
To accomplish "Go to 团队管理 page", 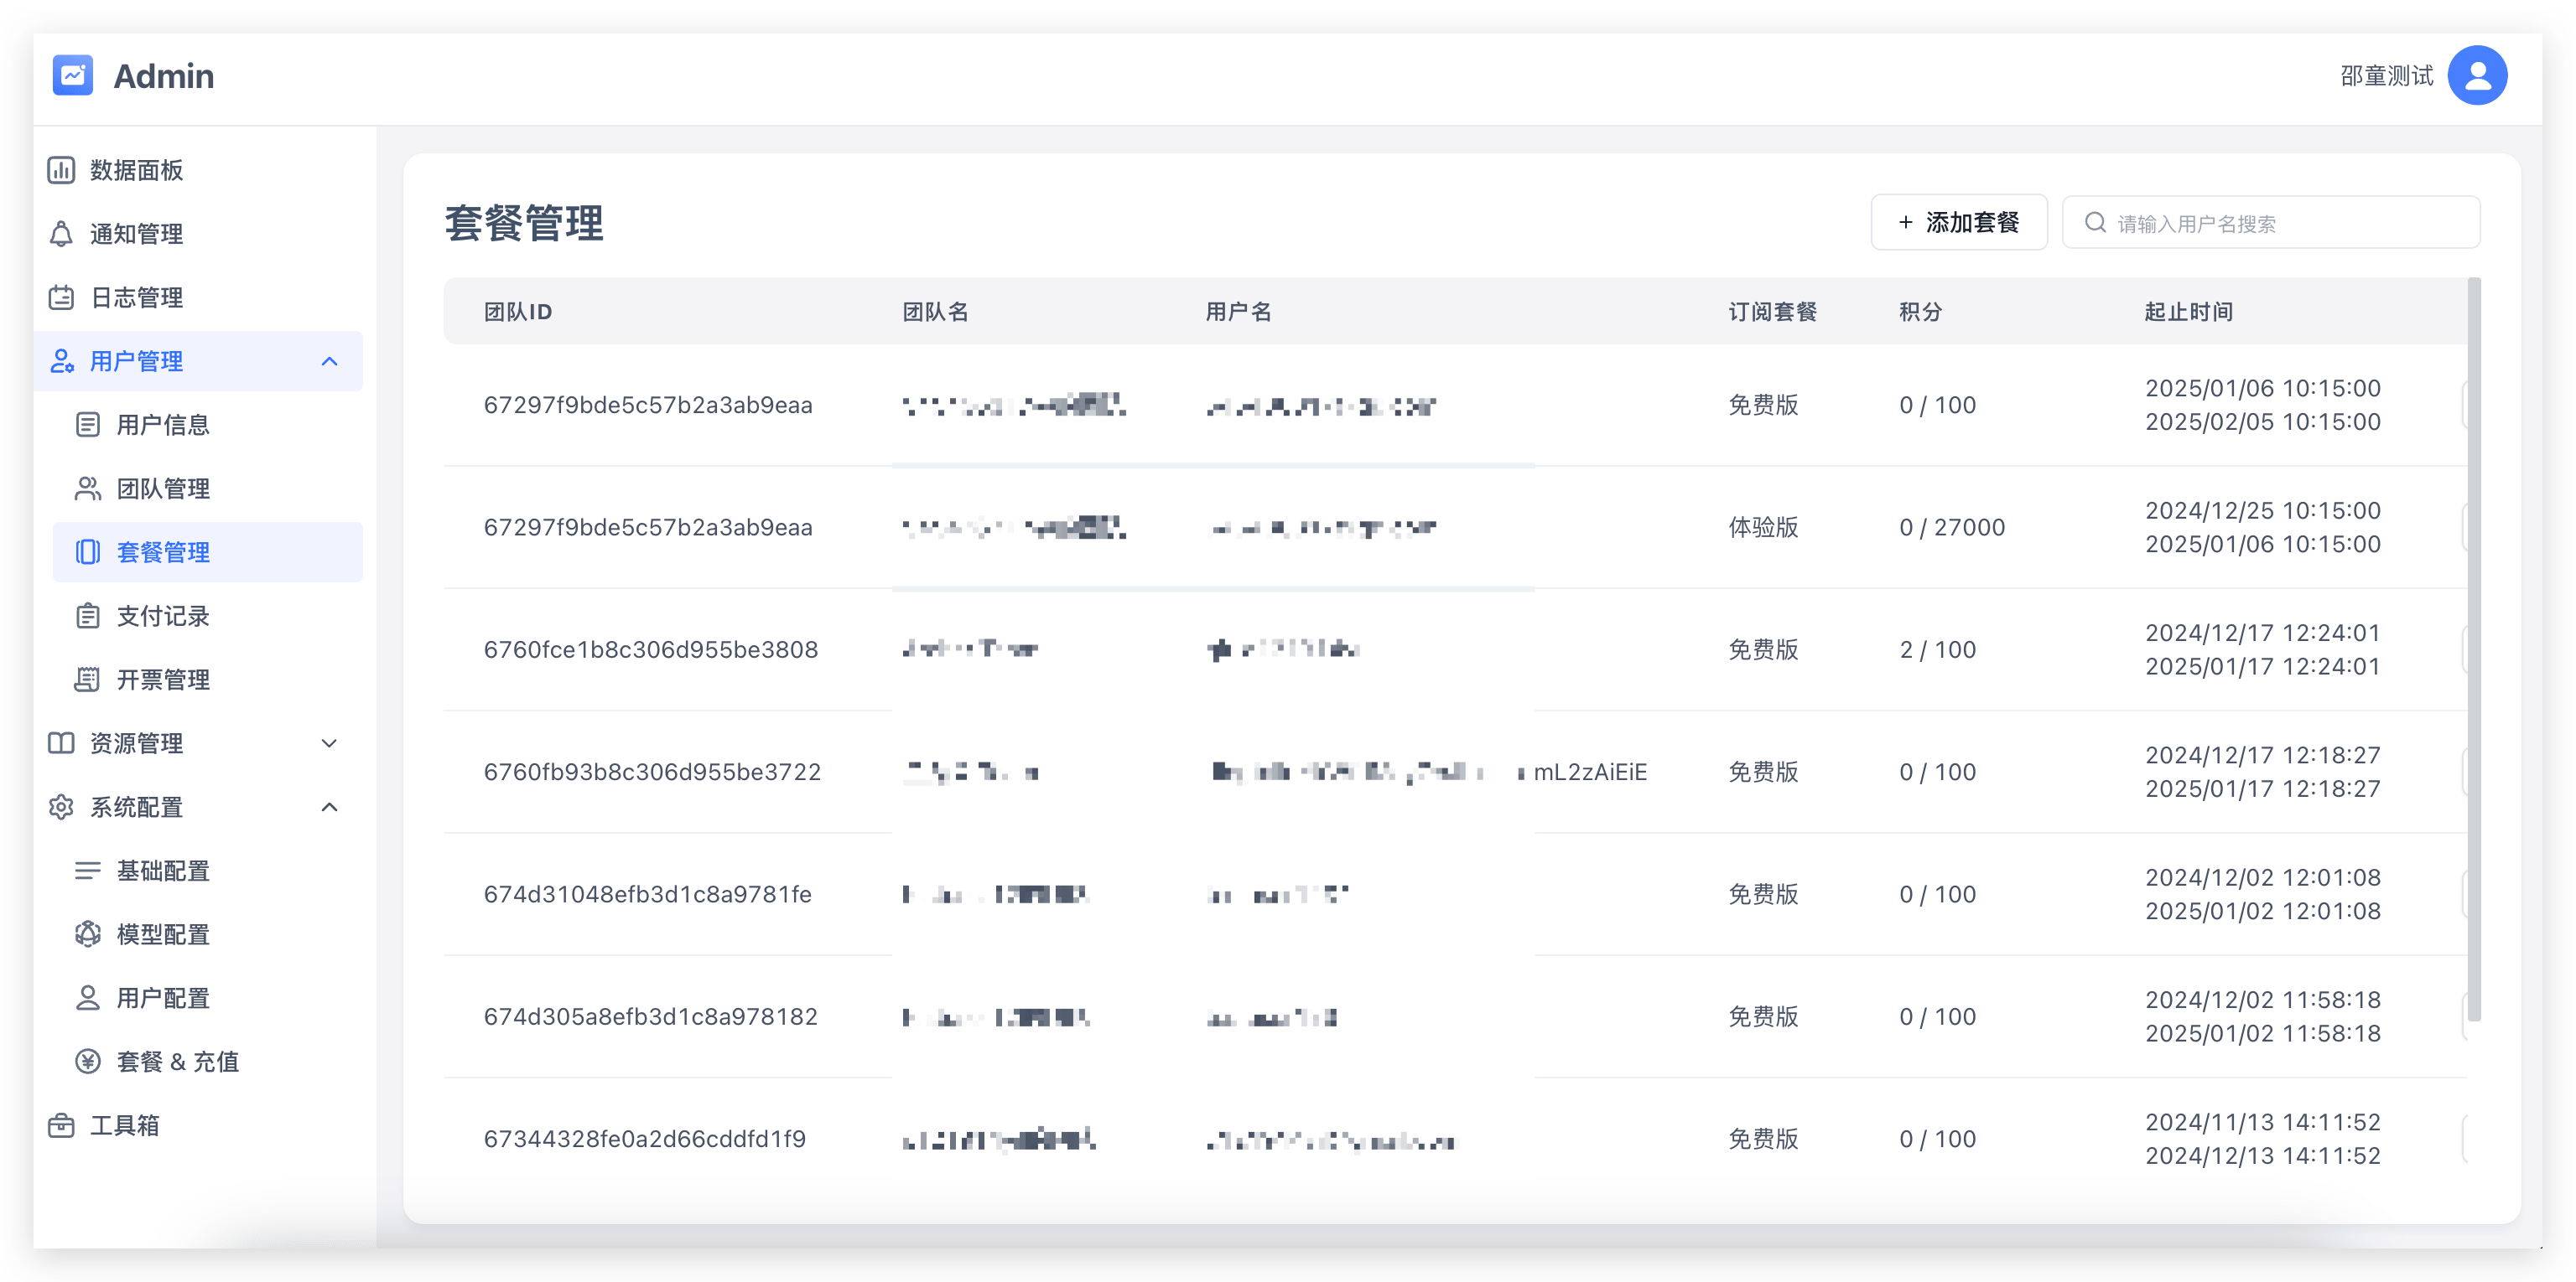I will pyautogui.click(x=163, y=489).
